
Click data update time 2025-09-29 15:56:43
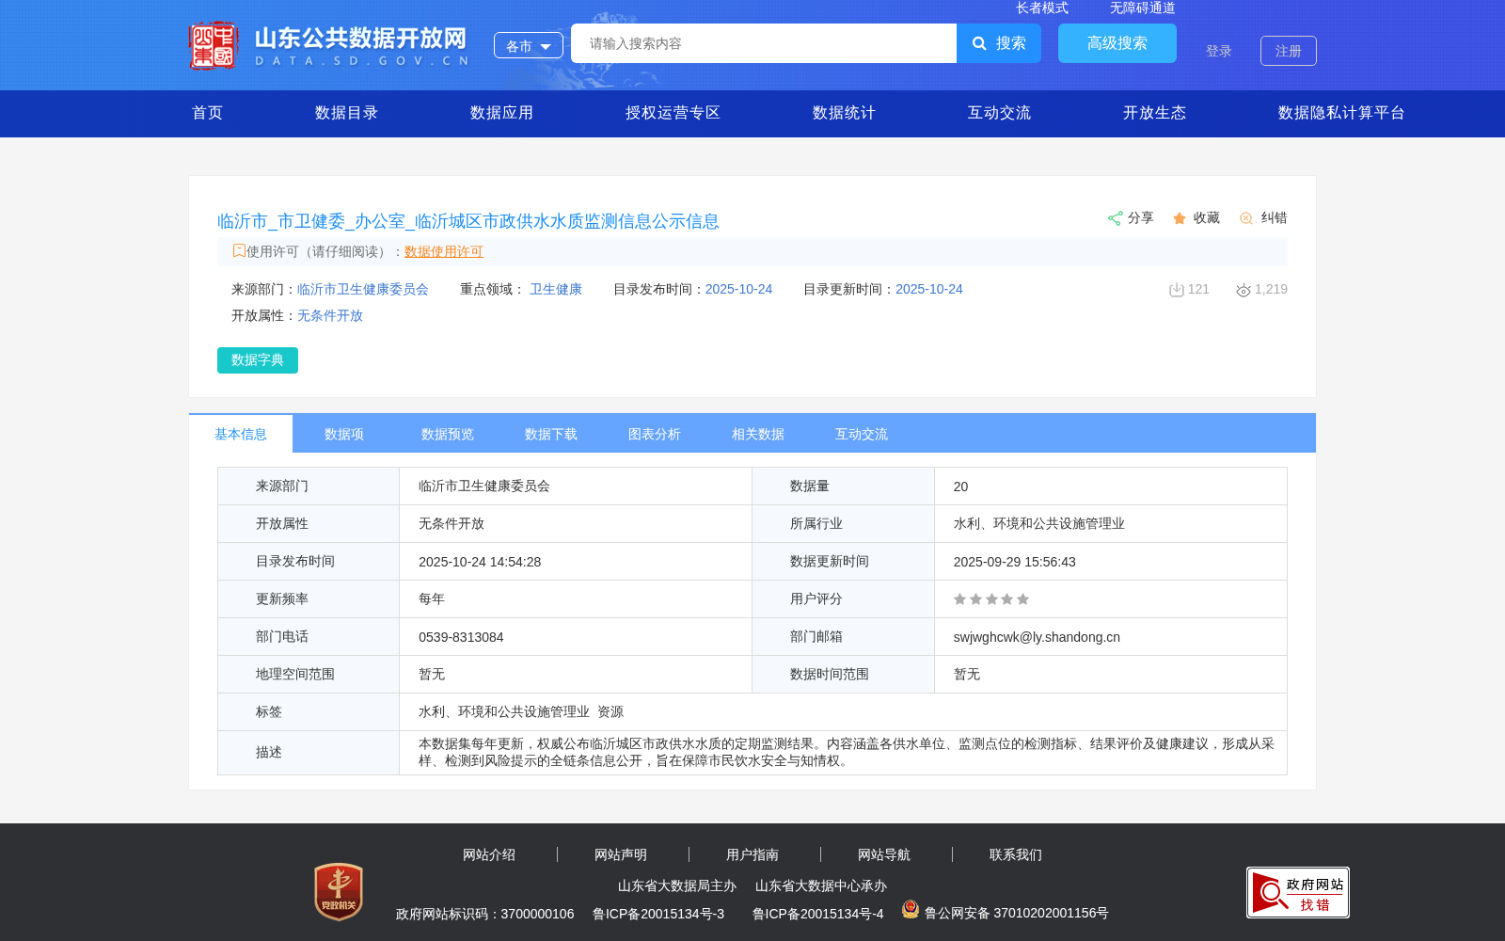(1015, 562)
